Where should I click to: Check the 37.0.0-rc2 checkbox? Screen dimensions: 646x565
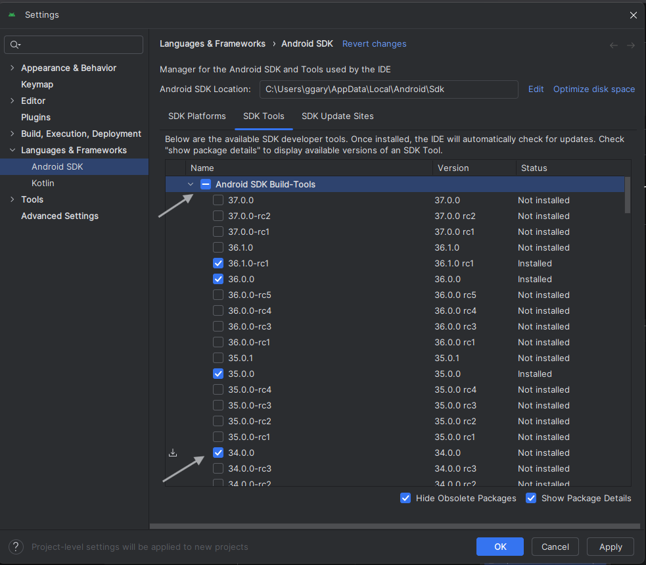click(x=218, y=216)
